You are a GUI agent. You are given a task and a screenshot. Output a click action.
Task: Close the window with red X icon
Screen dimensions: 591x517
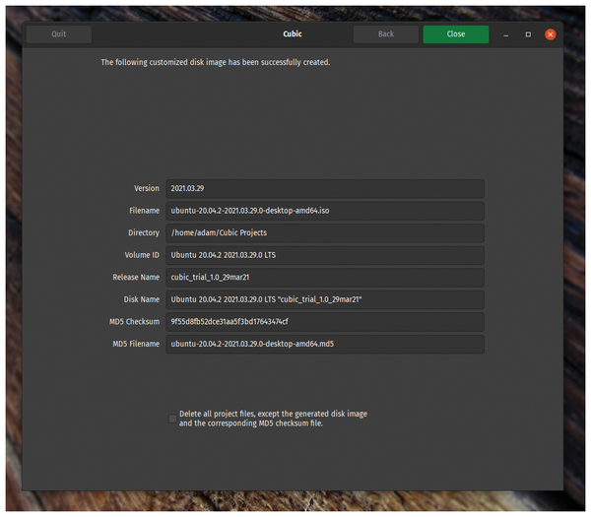click(551, 34)
